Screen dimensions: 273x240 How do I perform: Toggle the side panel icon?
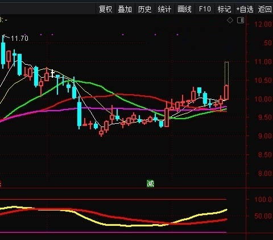(241, 20)
